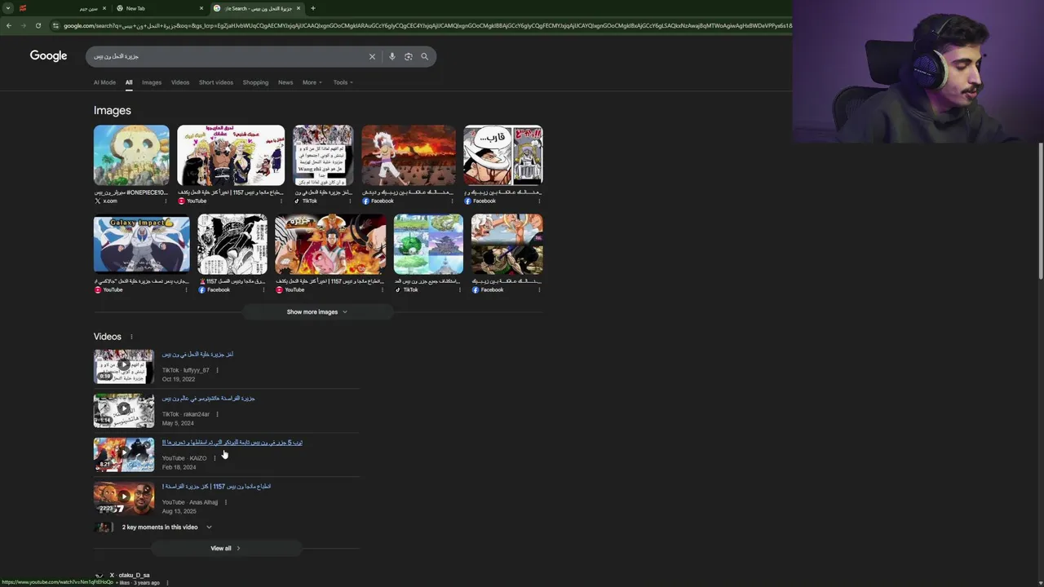Open options for luffyyy_87 video result

[x=217, y=370]
